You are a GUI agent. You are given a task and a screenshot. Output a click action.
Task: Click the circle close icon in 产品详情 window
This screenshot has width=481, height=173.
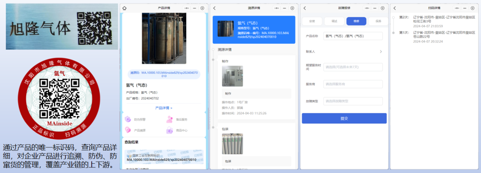(x=202, y=8)
